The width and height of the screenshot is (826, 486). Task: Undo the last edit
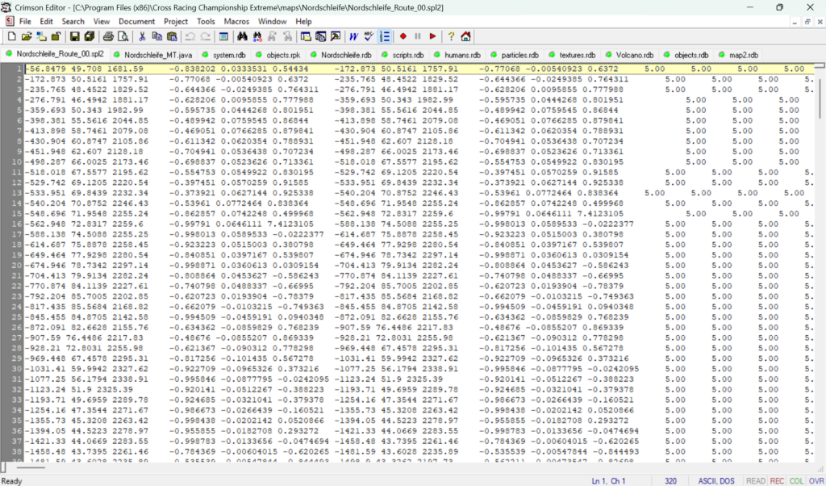(x=190, y=36)
